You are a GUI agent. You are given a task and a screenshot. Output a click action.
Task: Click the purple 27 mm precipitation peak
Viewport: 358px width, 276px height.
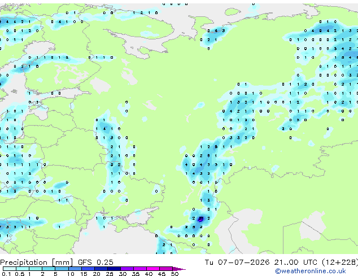pyautogui.click(x=200, y=219)
